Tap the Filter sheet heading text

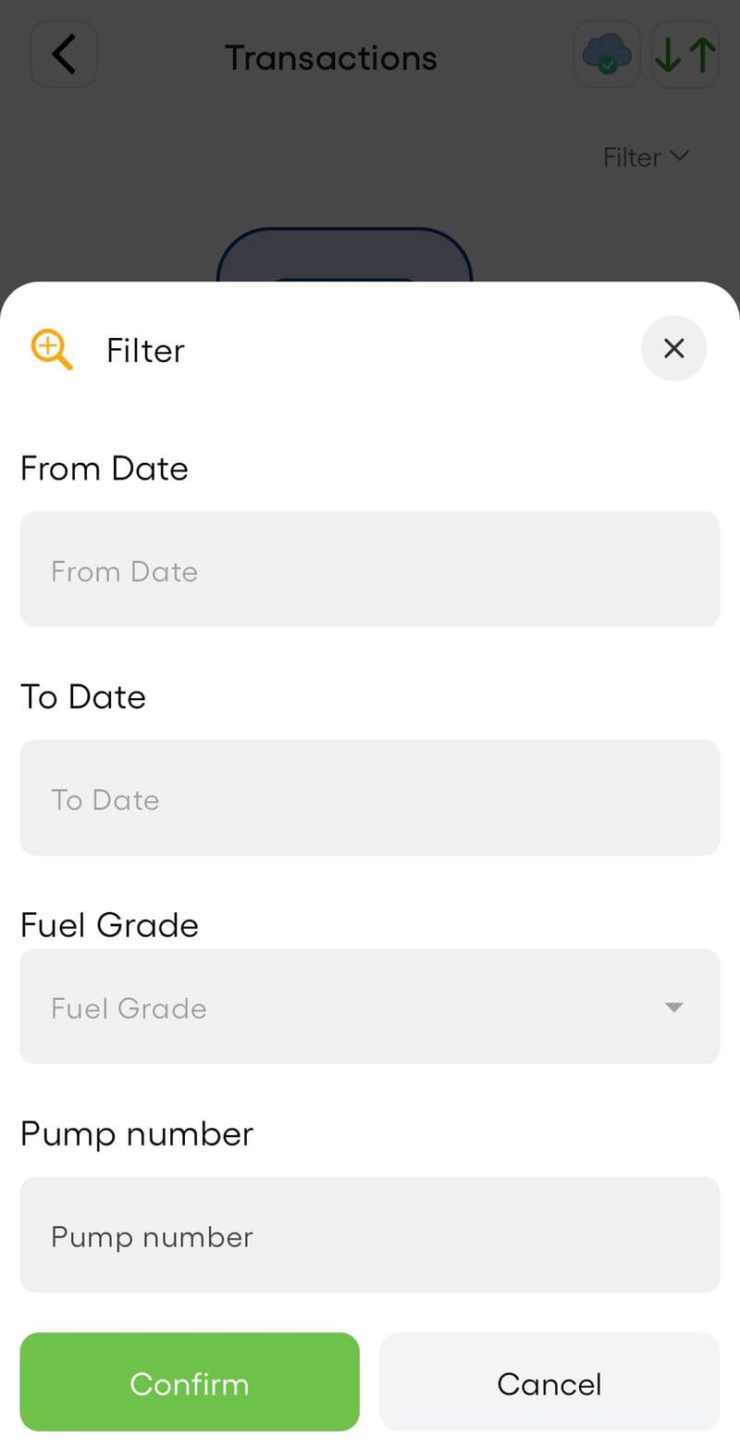click(146, 350)
